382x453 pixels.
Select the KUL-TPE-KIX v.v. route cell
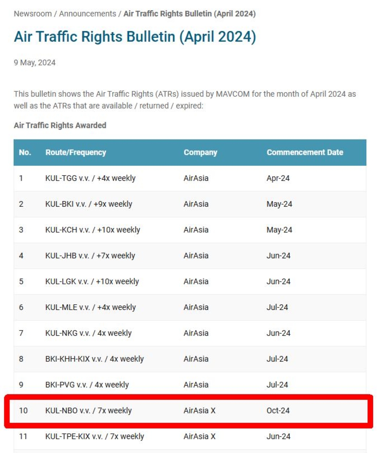(x=94, y=436)
